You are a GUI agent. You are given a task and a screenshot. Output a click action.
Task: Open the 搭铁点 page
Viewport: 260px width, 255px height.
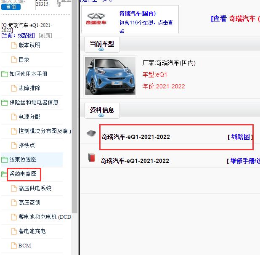click(27, 145)
